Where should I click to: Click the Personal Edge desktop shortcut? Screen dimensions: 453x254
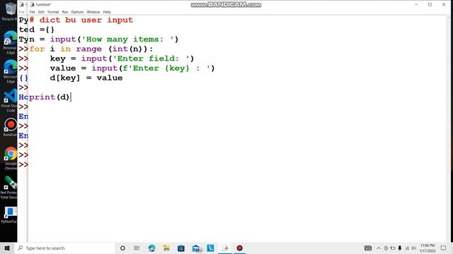(10, 42)
